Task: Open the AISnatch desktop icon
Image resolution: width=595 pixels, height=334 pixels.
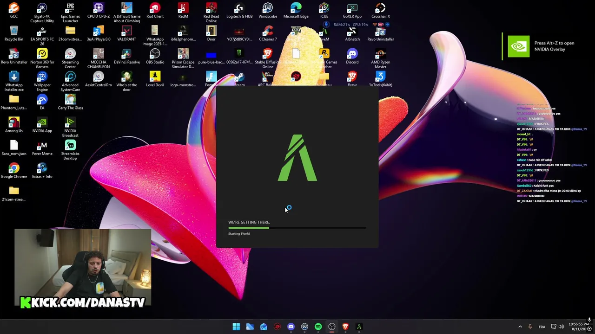Action: click(352, 33)
